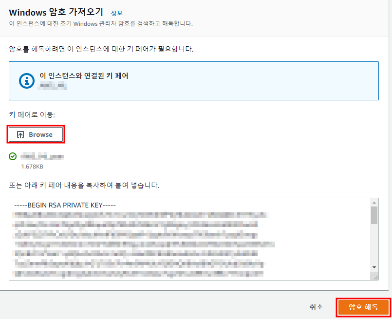This screenshot has width=392, height=319.
Task: Cancel with the 취소 button
Action: tap(316, 307)
